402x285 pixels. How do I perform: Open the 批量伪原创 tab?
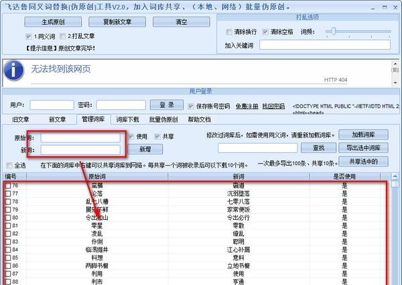pyautogui.click(x=163, y=119)
